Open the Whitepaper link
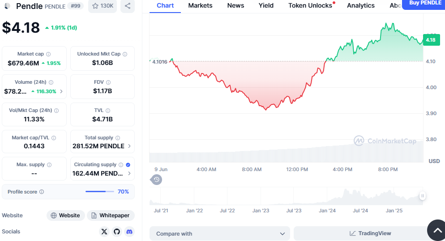Image resolution: width=445 pixels, height=241 pixels. (x=111, y=215)
